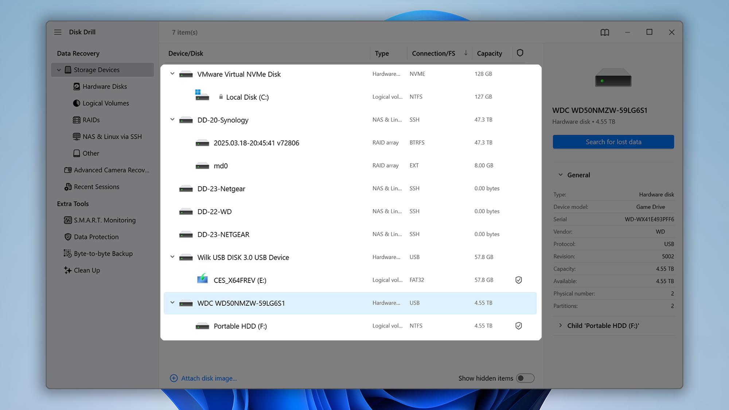Click the shield icon beside Portable HDD (F:)
Viewport: 729px width, 410px height.
[518, 325]
